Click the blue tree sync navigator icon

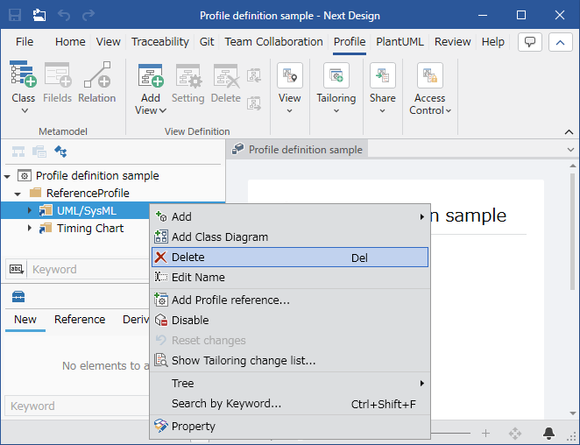(x=60, y=152)
